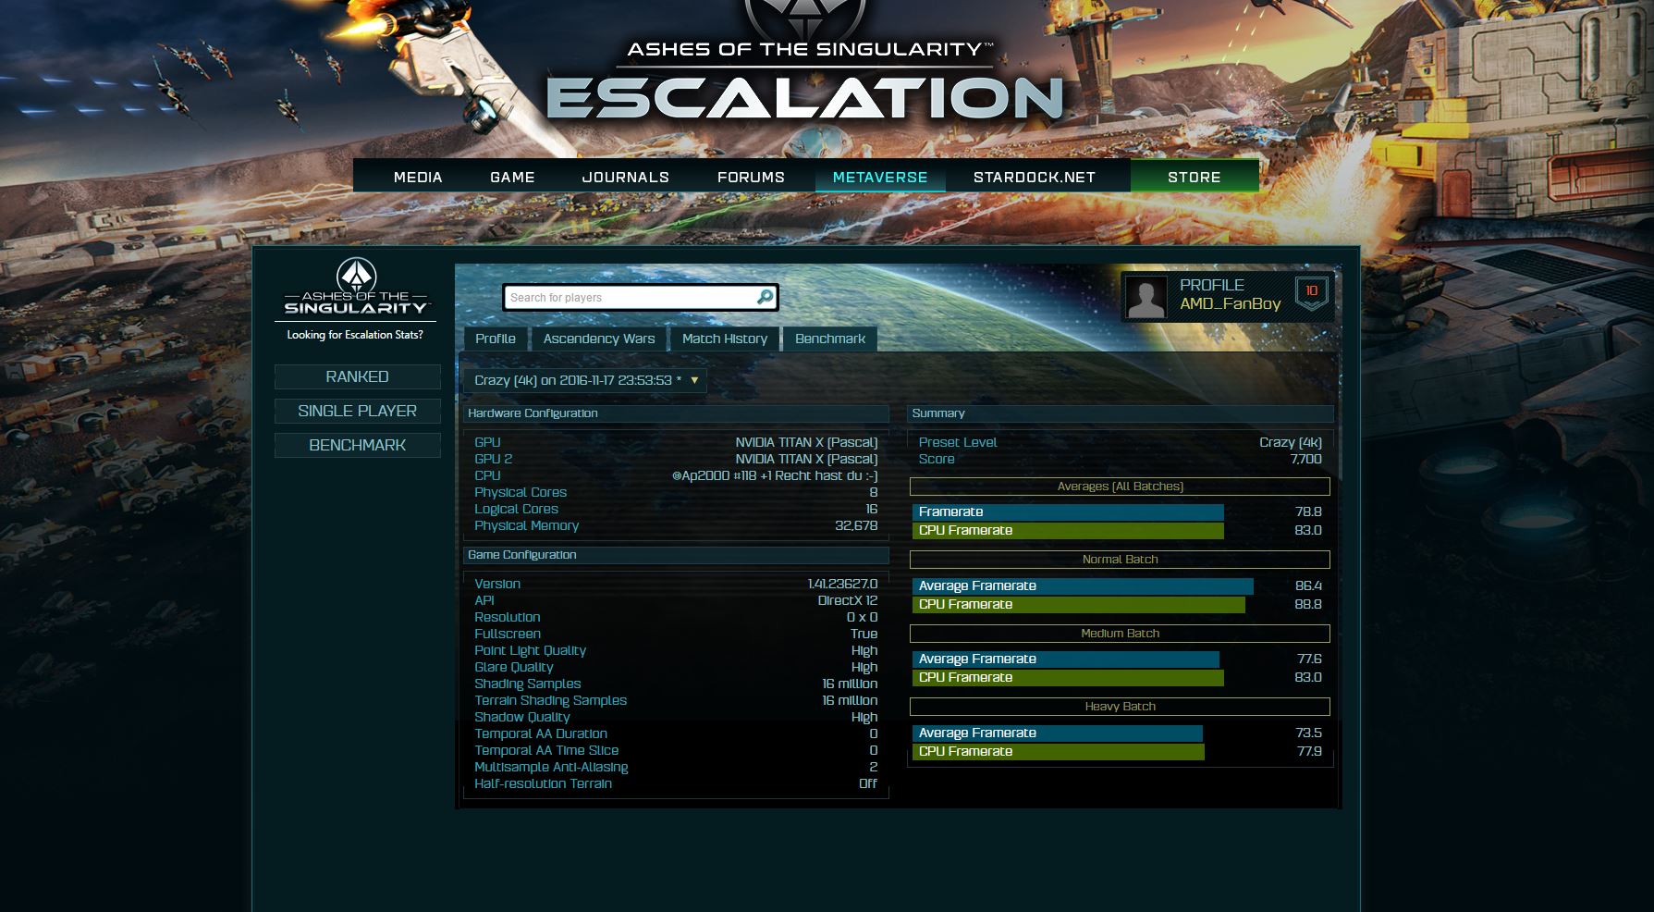Open the profile avatar picture
Viewport: 1654px width, 912px height.
tap(1146, 297)
